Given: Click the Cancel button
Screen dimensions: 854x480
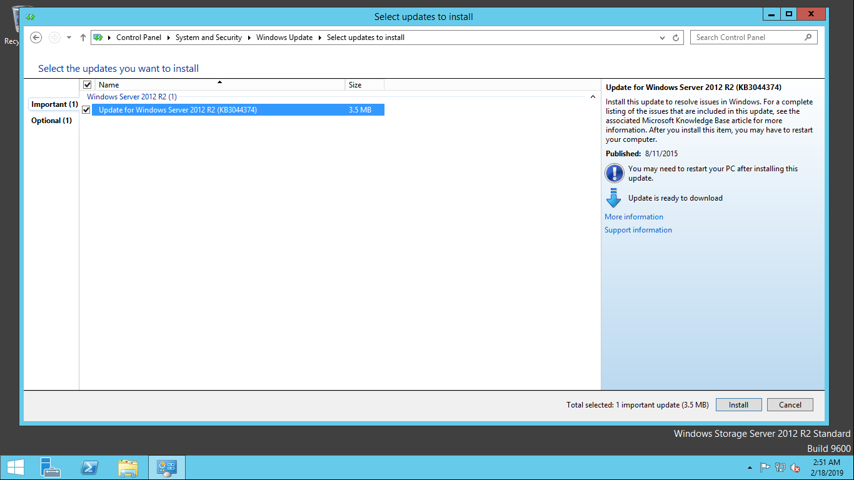Looking at the screenshot, I should pos(790,405).
